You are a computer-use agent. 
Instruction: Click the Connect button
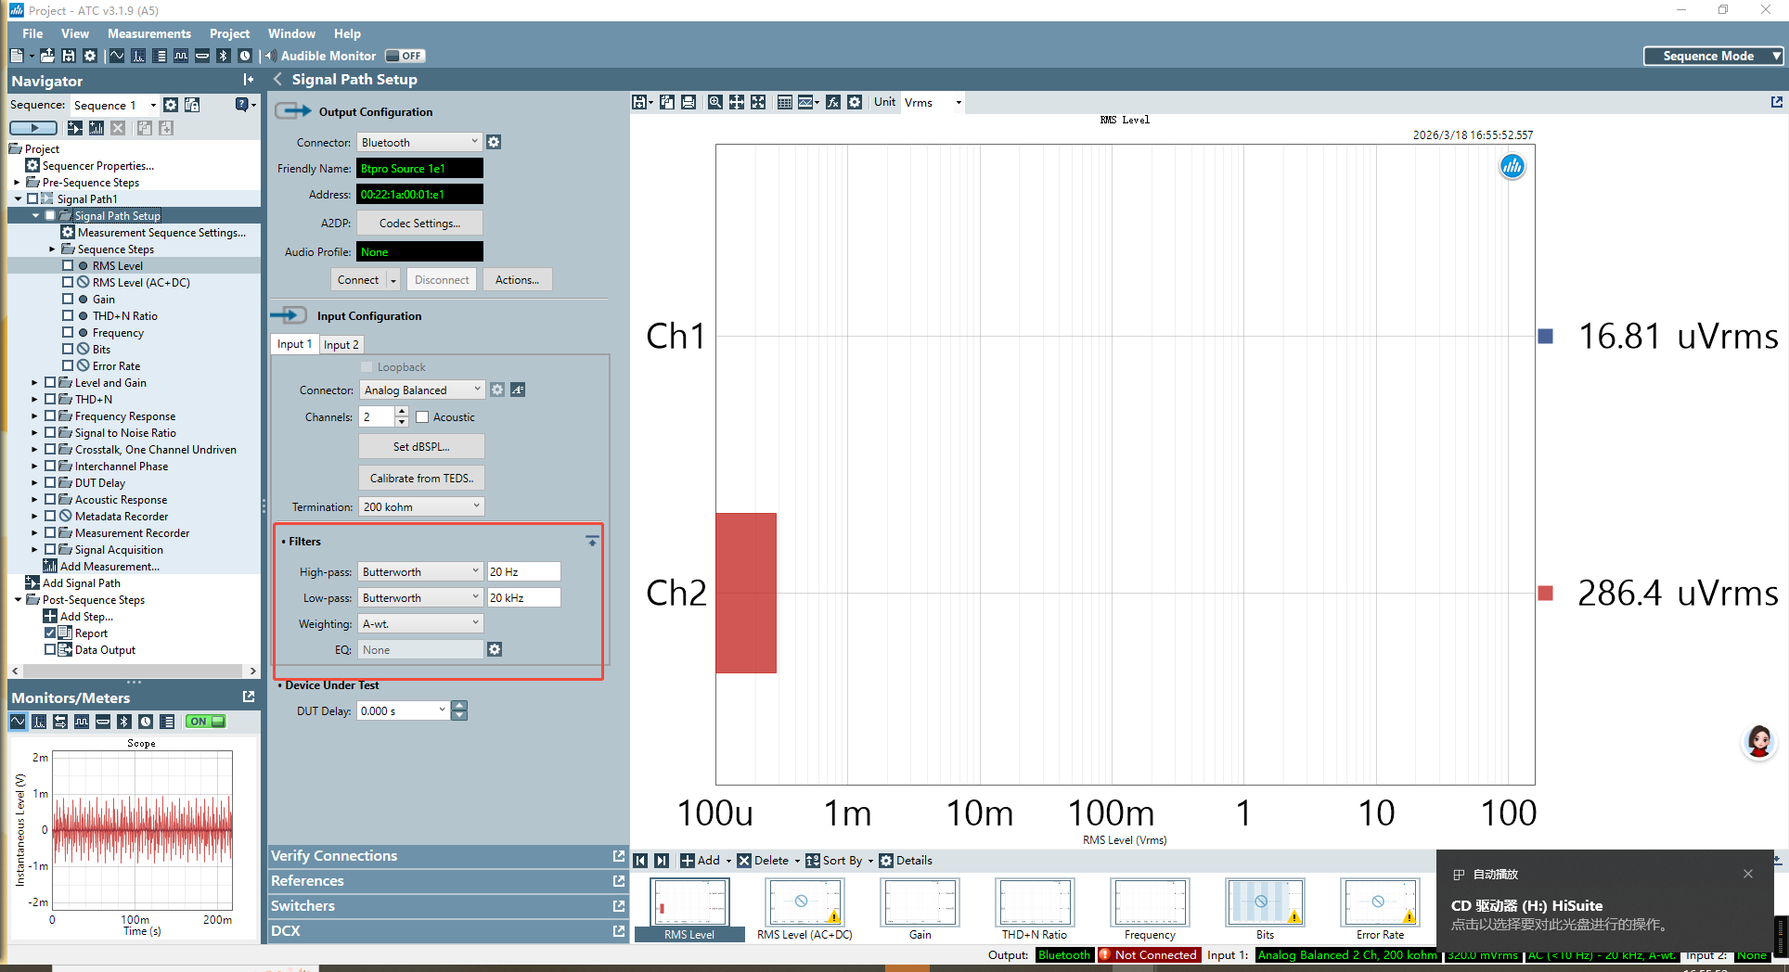(358, 279)
